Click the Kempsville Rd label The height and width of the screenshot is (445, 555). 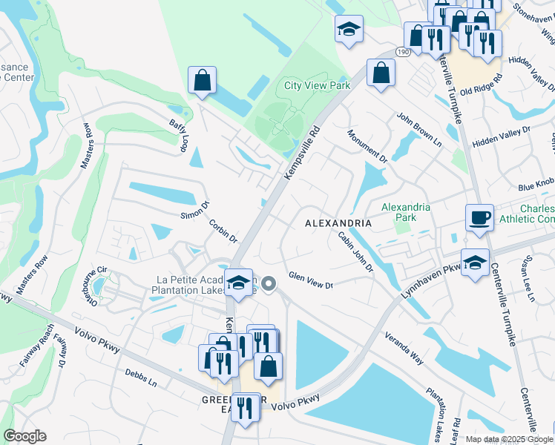pos(302,153)
